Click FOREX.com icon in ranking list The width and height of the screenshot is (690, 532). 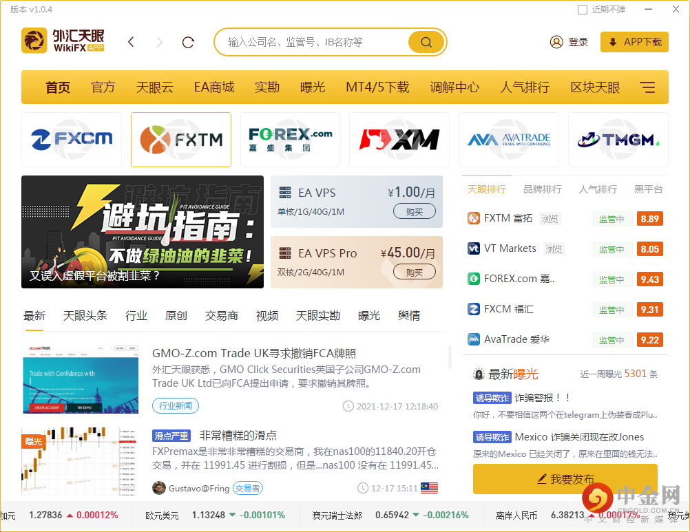pos(474,279)
